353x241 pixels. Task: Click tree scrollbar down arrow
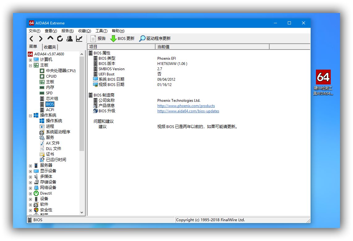pyautogui.click(x=82, y=213)
